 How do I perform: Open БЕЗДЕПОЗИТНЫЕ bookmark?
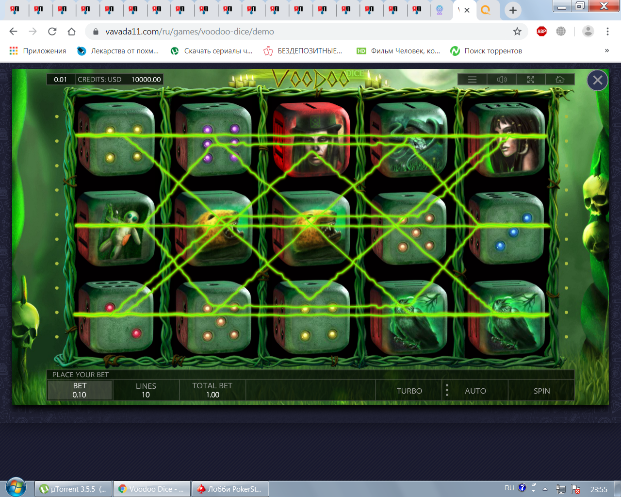coord(303,51)
